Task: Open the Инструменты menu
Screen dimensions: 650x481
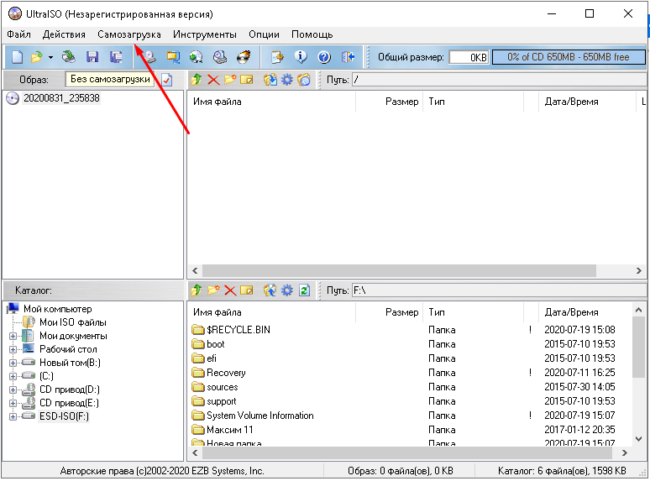Action: coord(205,34)
